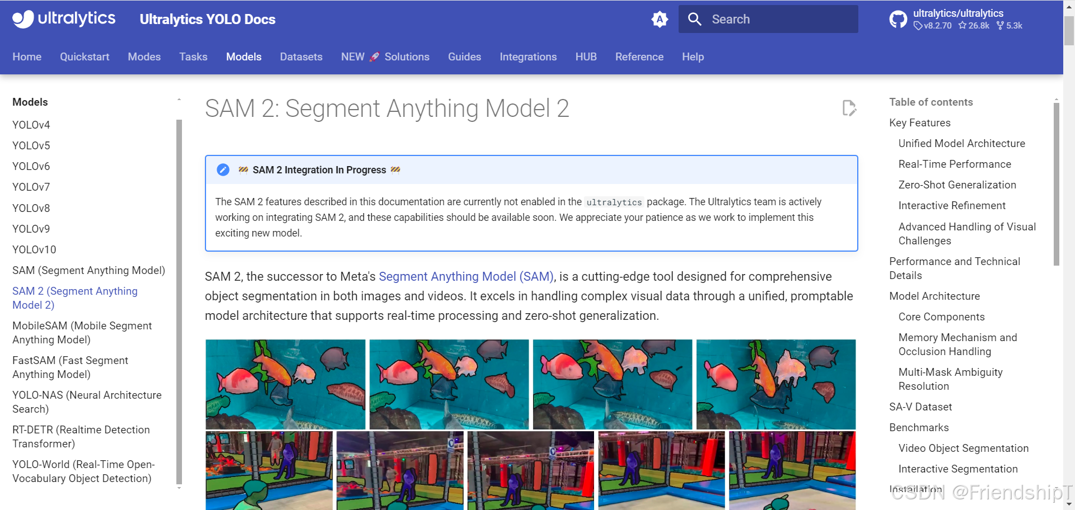This screenshot has height=510, width=1075.
Task: Click the edit-this-page pencil icon
Action: [849, 108]
